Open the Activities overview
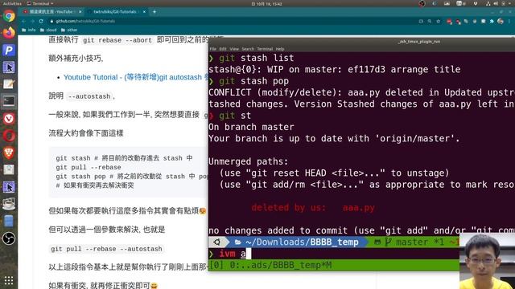Viewport: 515px width, 289px height. point(12,3)
